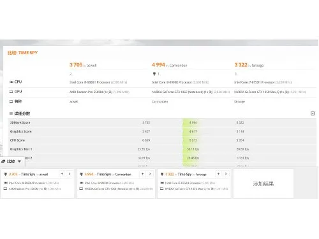Click the list icon next to 详细分数
The image size is (319, 239).
coord(11,113)
